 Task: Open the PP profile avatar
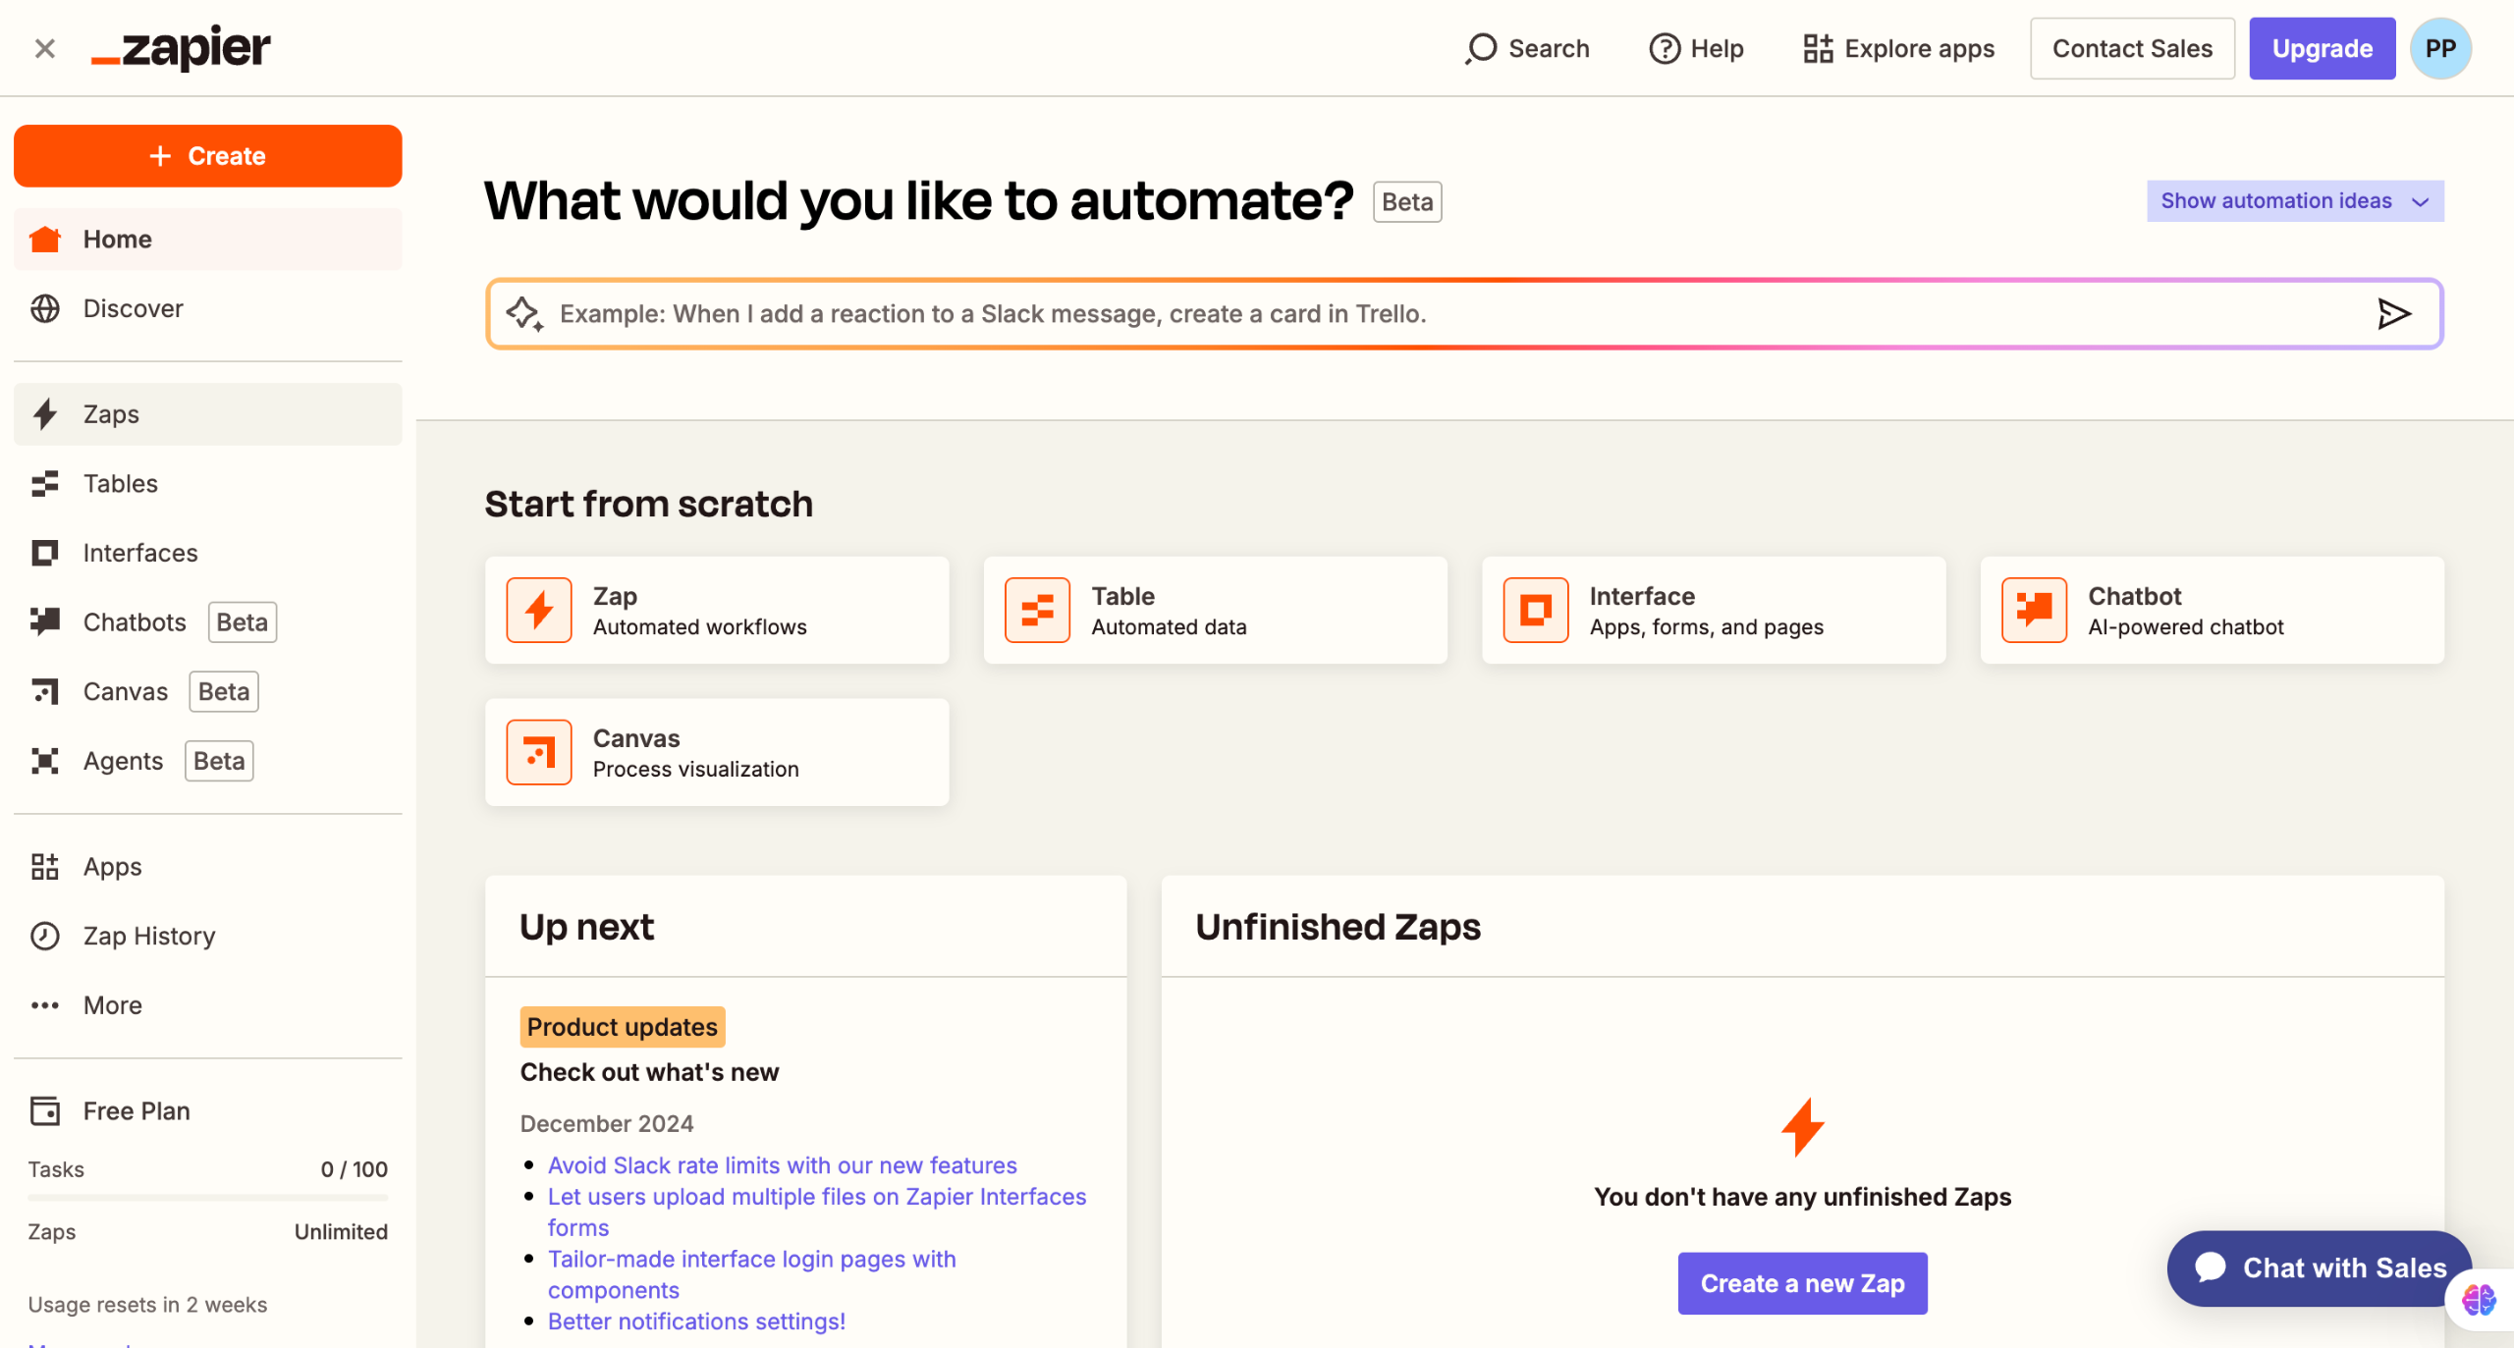coord(2439,48)
